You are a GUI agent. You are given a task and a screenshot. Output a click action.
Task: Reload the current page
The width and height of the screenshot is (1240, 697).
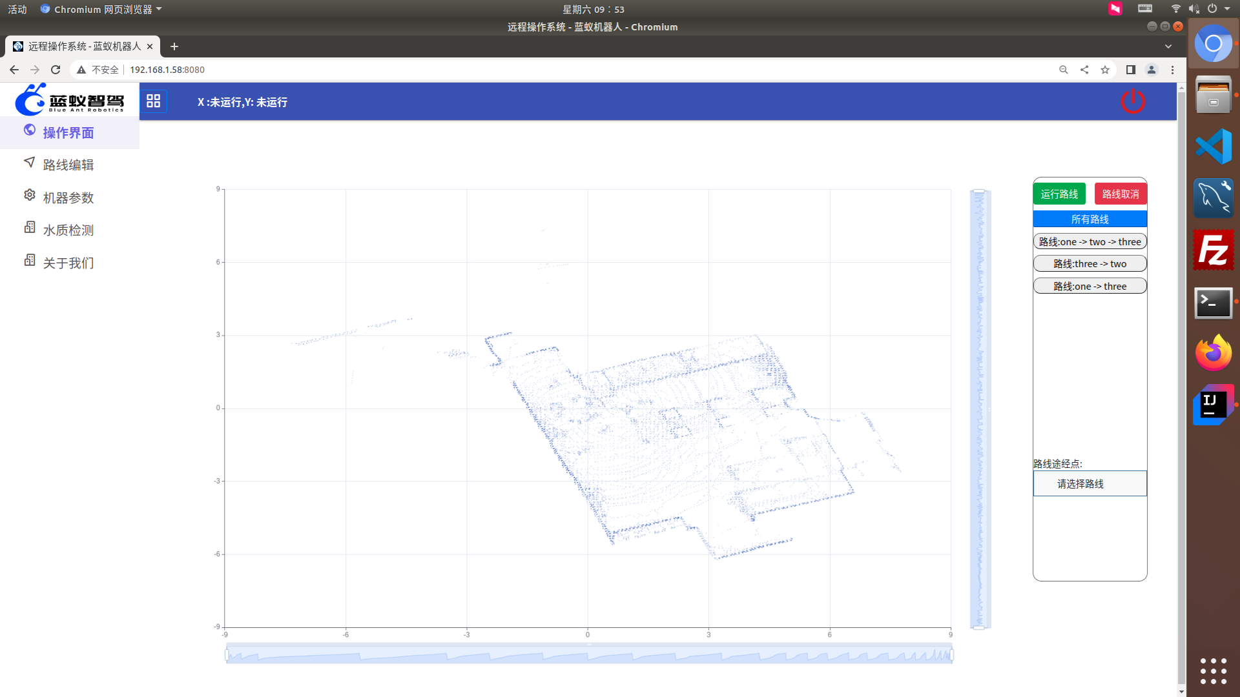[x=56, y=70]
